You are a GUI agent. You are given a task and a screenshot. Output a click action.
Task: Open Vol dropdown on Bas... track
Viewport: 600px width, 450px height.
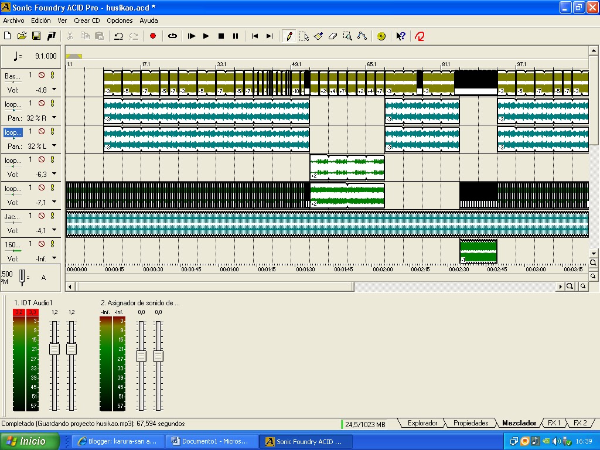coord(54,90)
